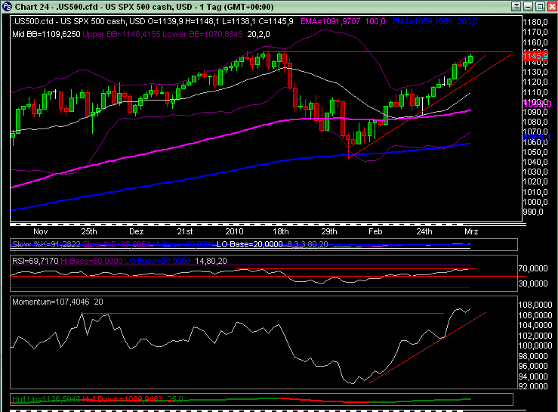Image resolution: width=558 pixels, height=412 pixels.
Task: Maximize the Chart 24 window
Action: pyautogui.click(x=540, y=6)
